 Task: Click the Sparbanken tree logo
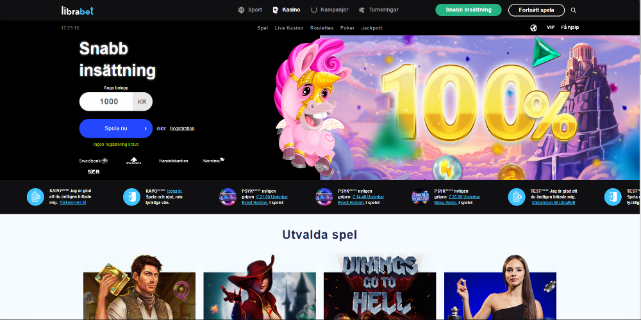(134, 161)
